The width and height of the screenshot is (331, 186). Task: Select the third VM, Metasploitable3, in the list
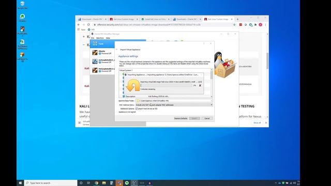click(x=102, y=70)
